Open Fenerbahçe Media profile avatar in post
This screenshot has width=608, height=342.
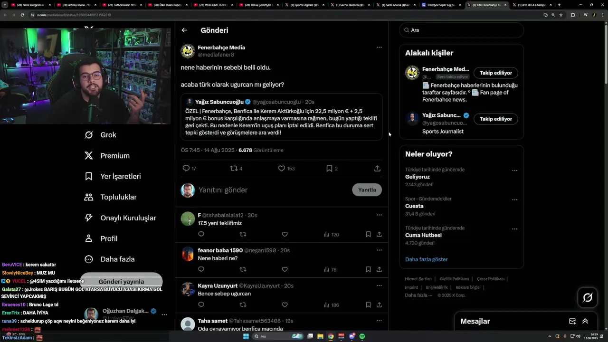[x=188, y=51]
